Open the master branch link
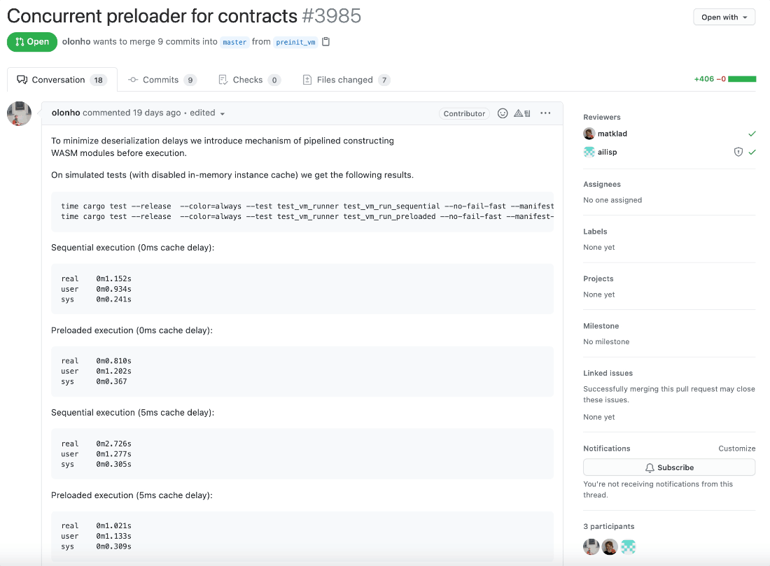Screen dimensions: 770x566 234,42
